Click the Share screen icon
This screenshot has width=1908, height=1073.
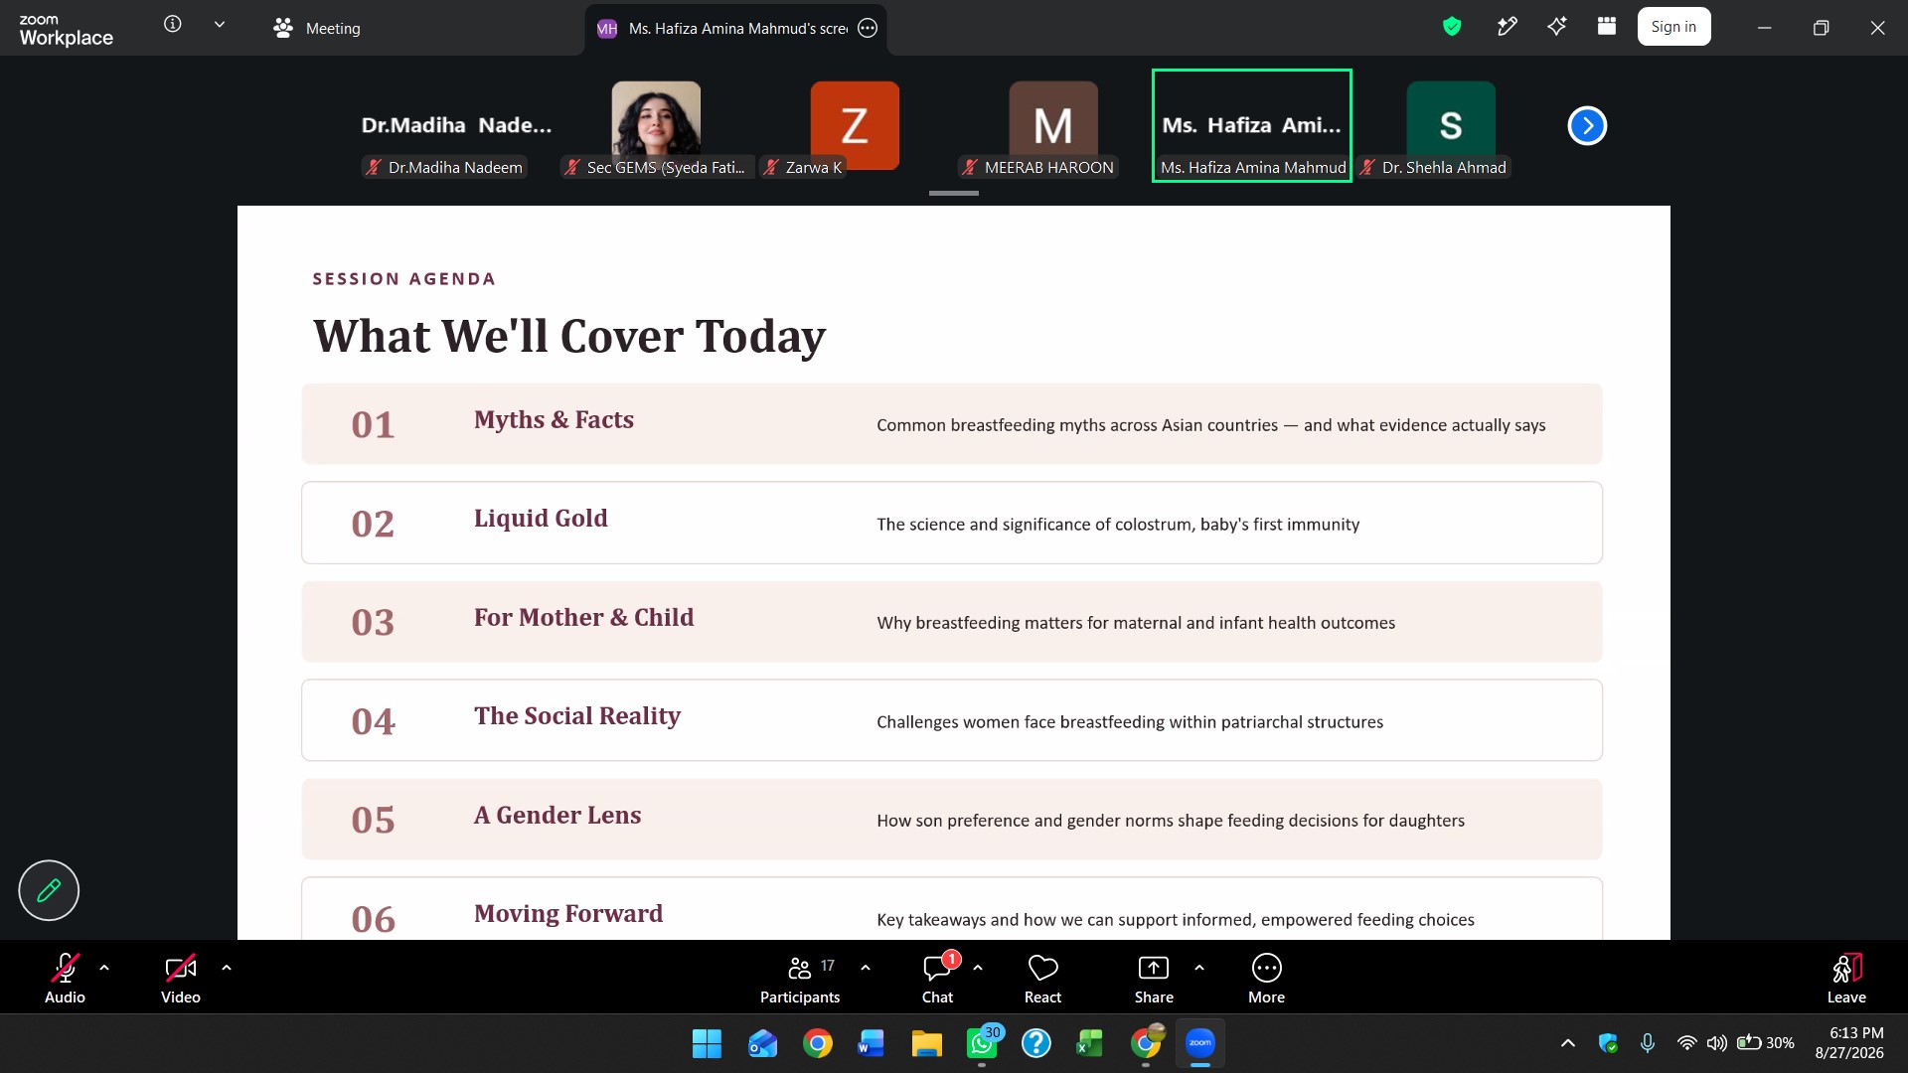click(x=1153, y=979)
